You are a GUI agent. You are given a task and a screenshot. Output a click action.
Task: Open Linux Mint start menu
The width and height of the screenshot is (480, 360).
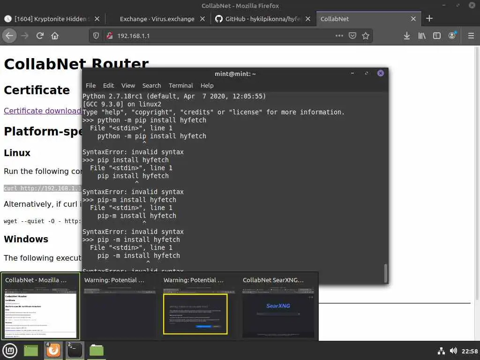tap(10, 351)
